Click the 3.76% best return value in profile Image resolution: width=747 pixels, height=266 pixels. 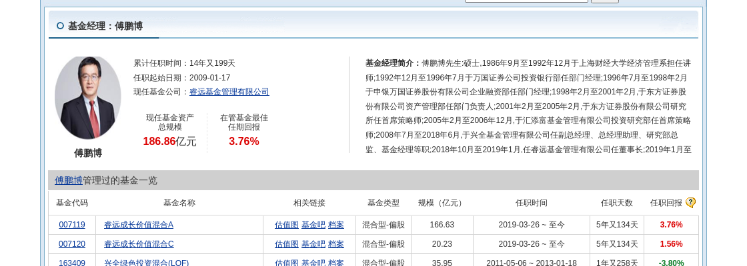[x=244, y=141]
